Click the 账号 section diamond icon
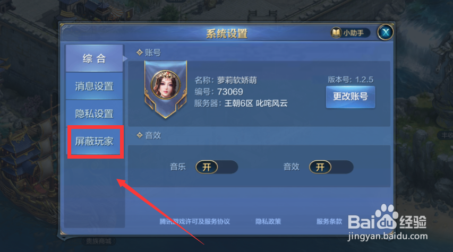The height and width of the screenshot is (252, 453). pos(140,52)
